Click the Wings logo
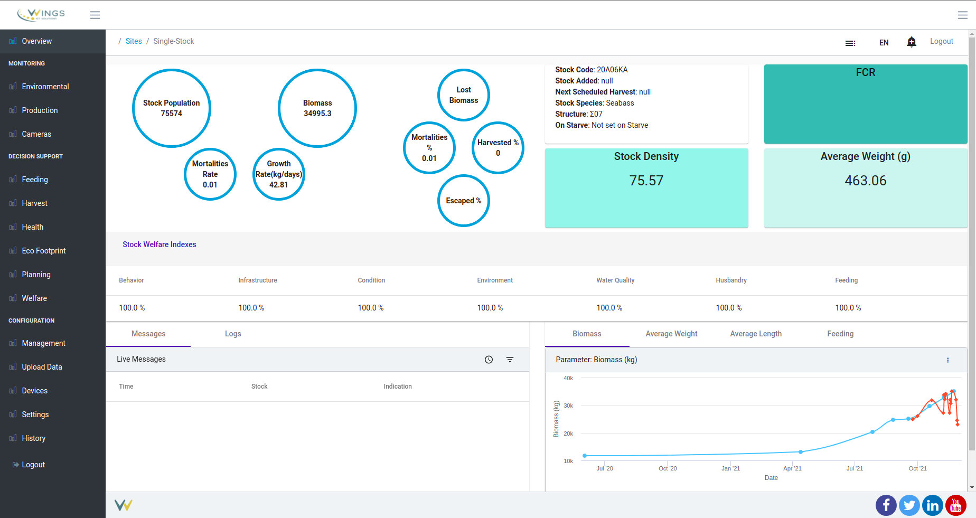This screenshot has height=518, width=976. (x=41, y=14)
